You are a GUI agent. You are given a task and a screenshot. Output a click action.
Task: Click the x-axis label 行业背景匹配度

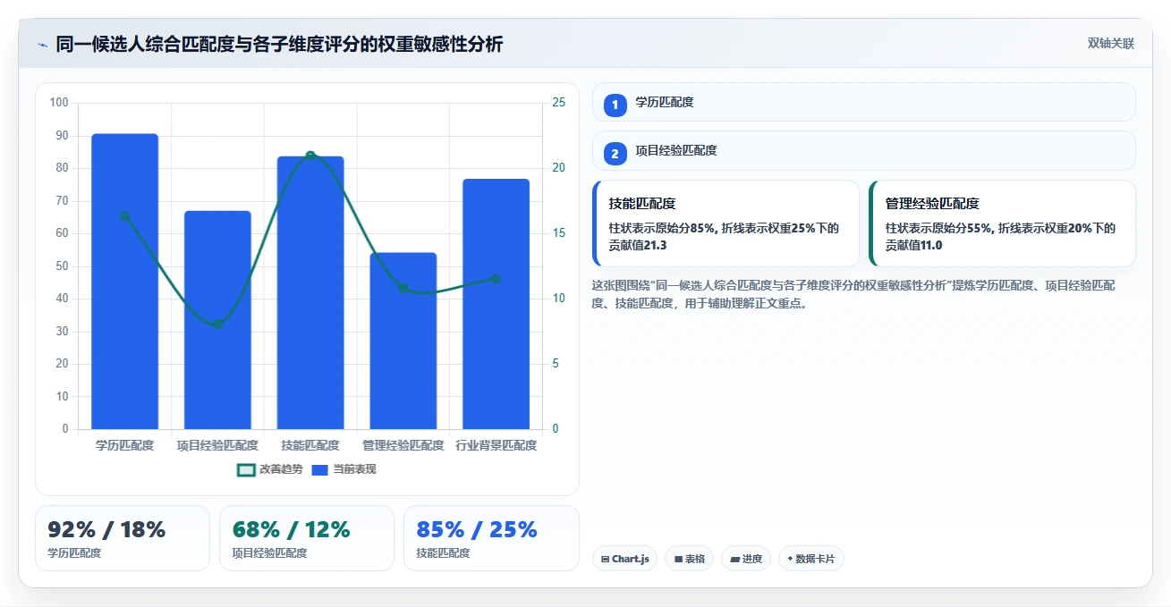tap(496, 445)
